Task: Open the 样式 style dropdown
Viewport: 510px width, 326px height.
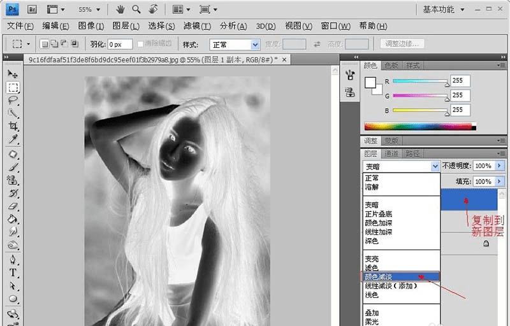Action: click(x=236, y=45)
